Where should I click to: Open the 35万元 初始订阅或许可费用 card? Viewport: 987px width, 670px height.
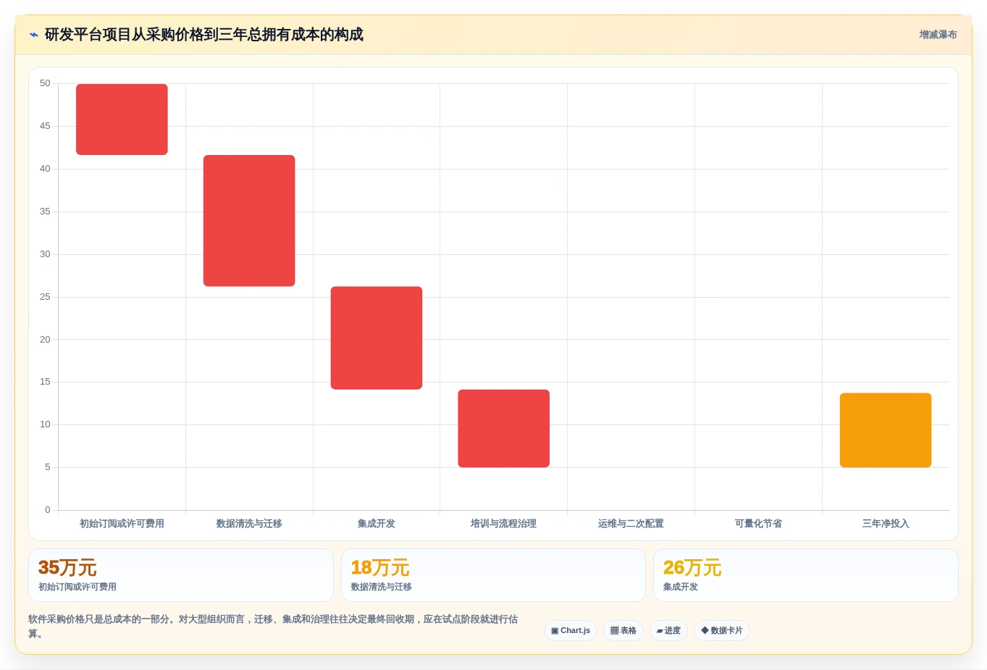pyautogui.click(x=181, y=575)
